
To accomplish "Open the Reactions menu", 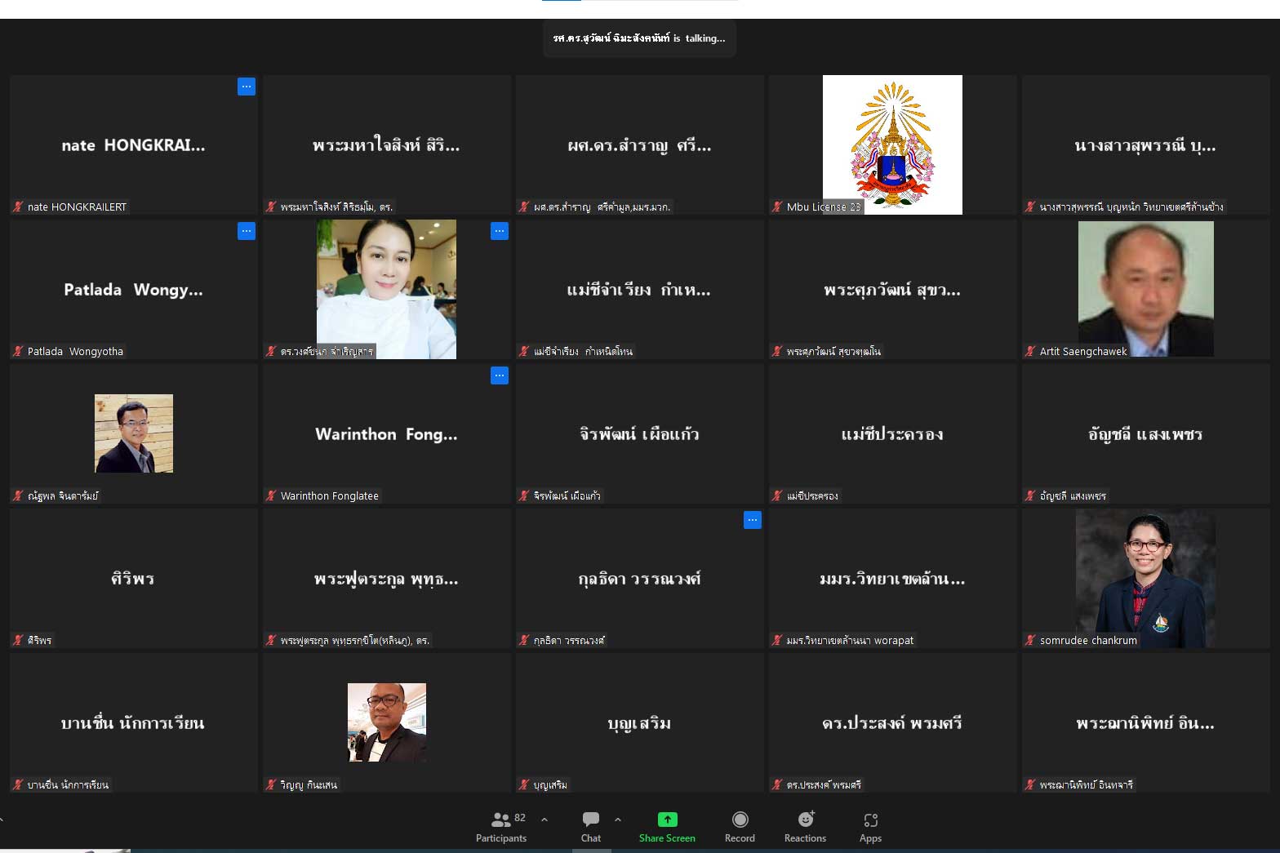I will pyautogui.click(x=805, y=826).
